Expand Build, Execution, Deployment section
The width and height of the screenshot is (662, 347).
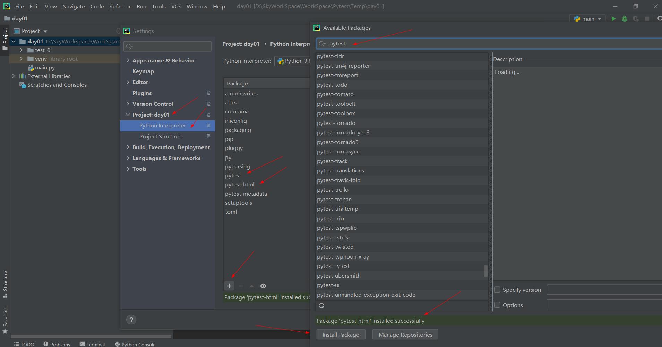click(128, 147)
